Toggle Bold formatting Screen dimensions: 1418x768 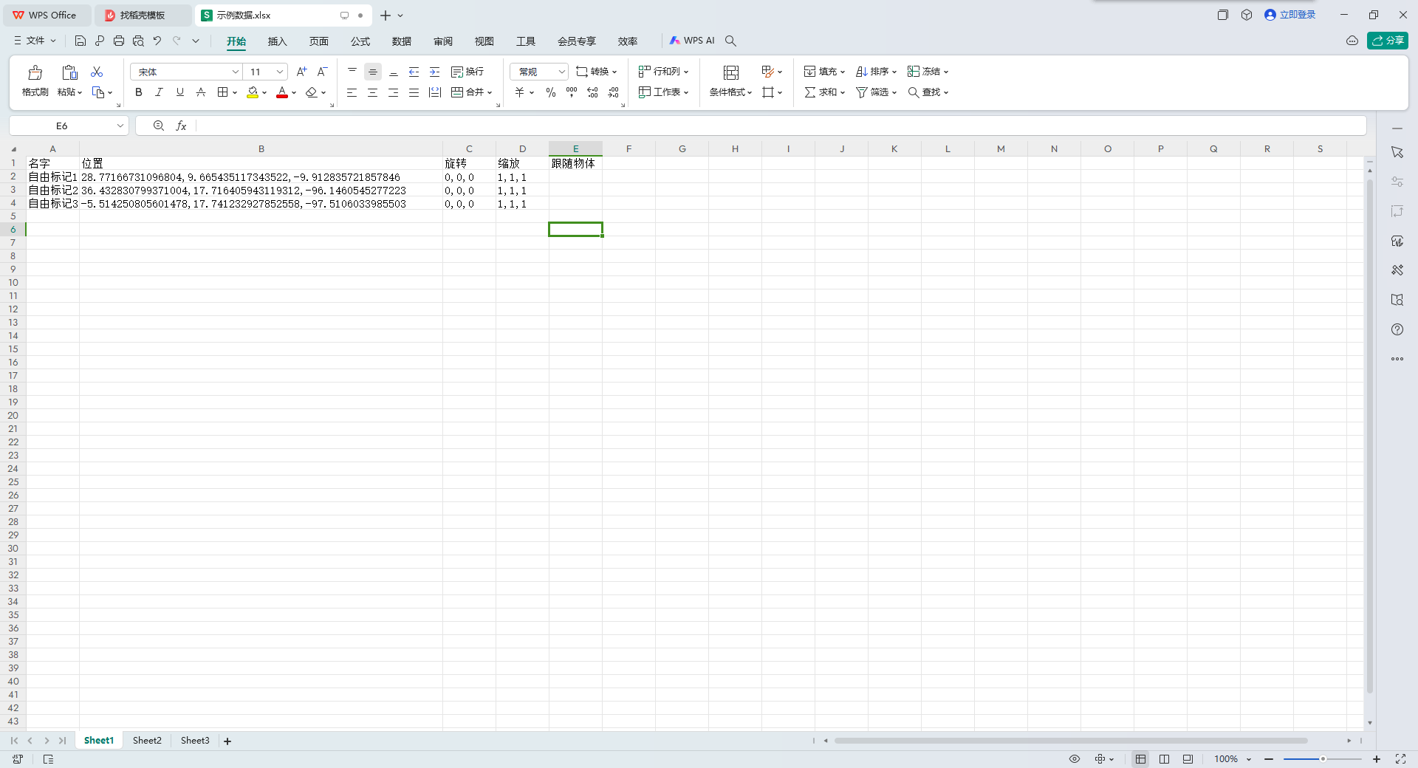coord(139,92)
